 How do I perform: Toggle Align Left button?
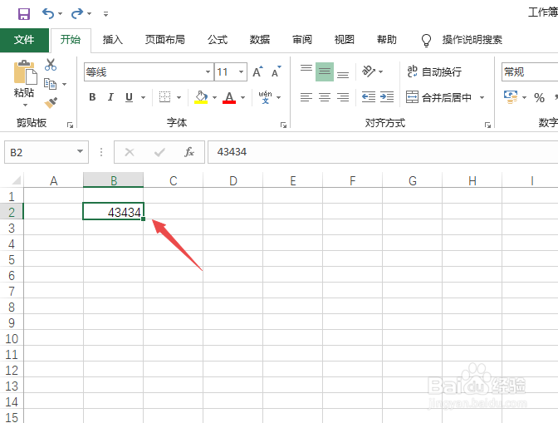(306, 97)
